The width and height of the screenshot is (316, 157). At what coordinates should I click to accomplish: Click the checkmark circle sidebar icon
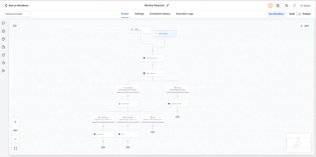[3, 31]
